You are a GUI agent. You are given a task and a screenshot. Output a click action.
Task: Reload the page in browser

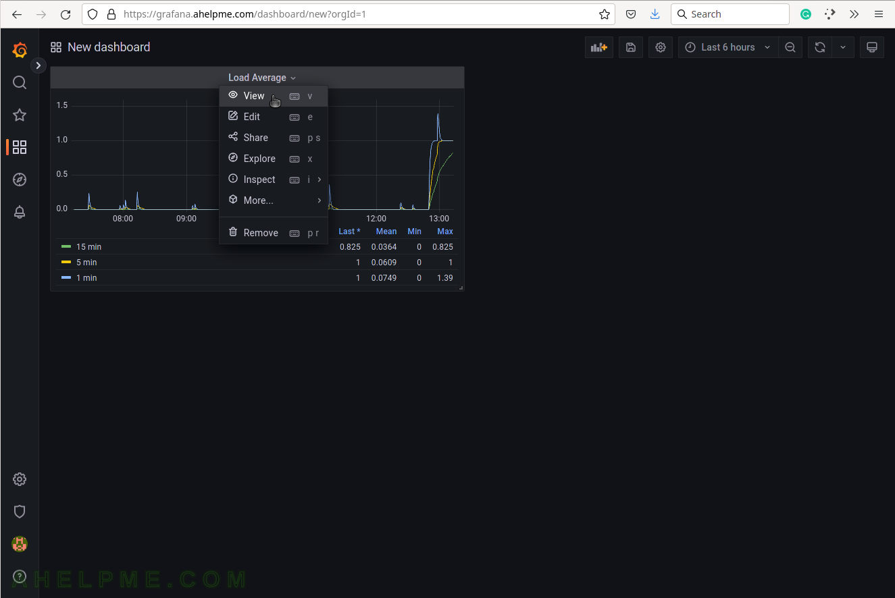(x=66, y=14)
